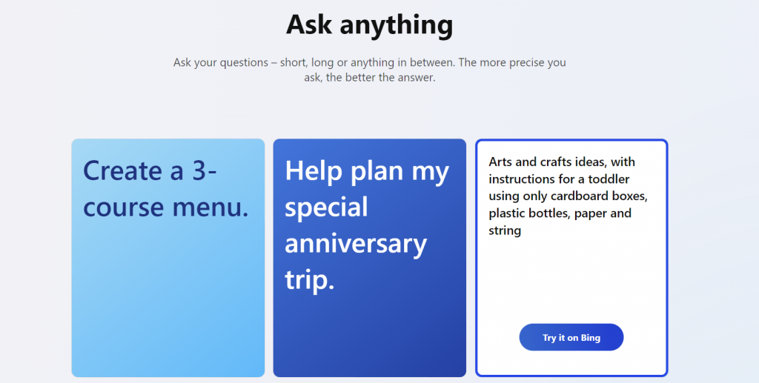The image size is (759, 383).
Task: Click the "course menu." text line
Action: (165, 207)
